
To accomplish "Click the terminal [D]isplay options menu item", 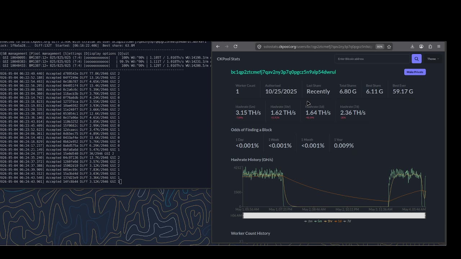I will pos(100,54).
